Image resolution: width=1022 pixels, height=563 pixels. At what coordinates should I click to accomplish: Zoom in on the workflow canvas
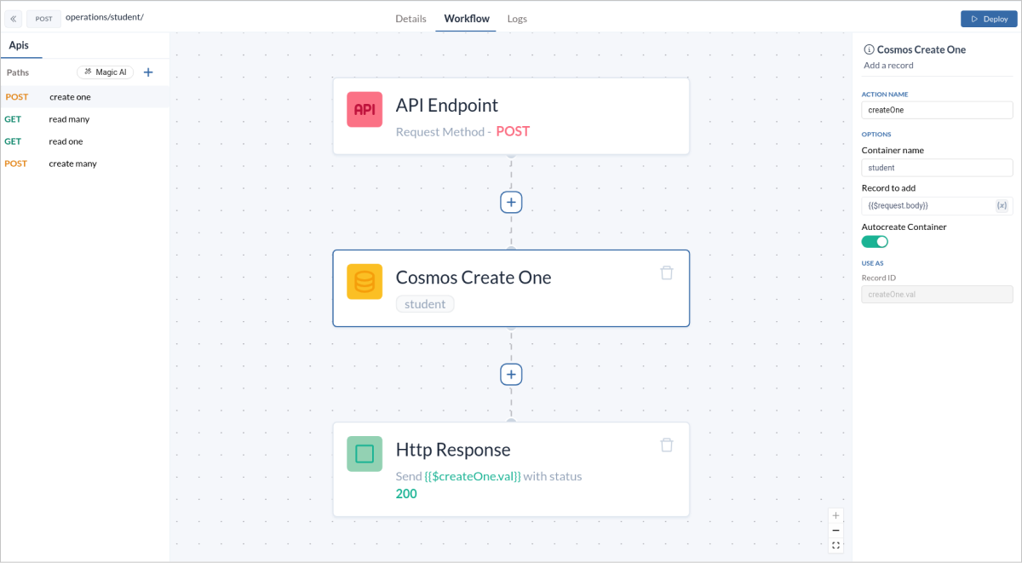(x=835, y=515)
